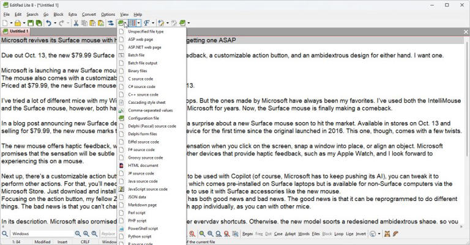Click the Copy icon
Screen dimensions: 470x245
coord(84,23)
